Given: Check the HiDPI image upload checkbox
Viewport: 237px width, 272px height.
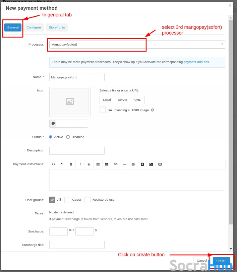Looking at the screenshot, I should [103, 110].
